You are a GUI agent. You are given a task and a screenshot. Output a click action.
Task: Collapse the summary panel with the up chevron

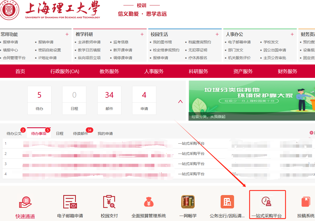click(180, 102)
